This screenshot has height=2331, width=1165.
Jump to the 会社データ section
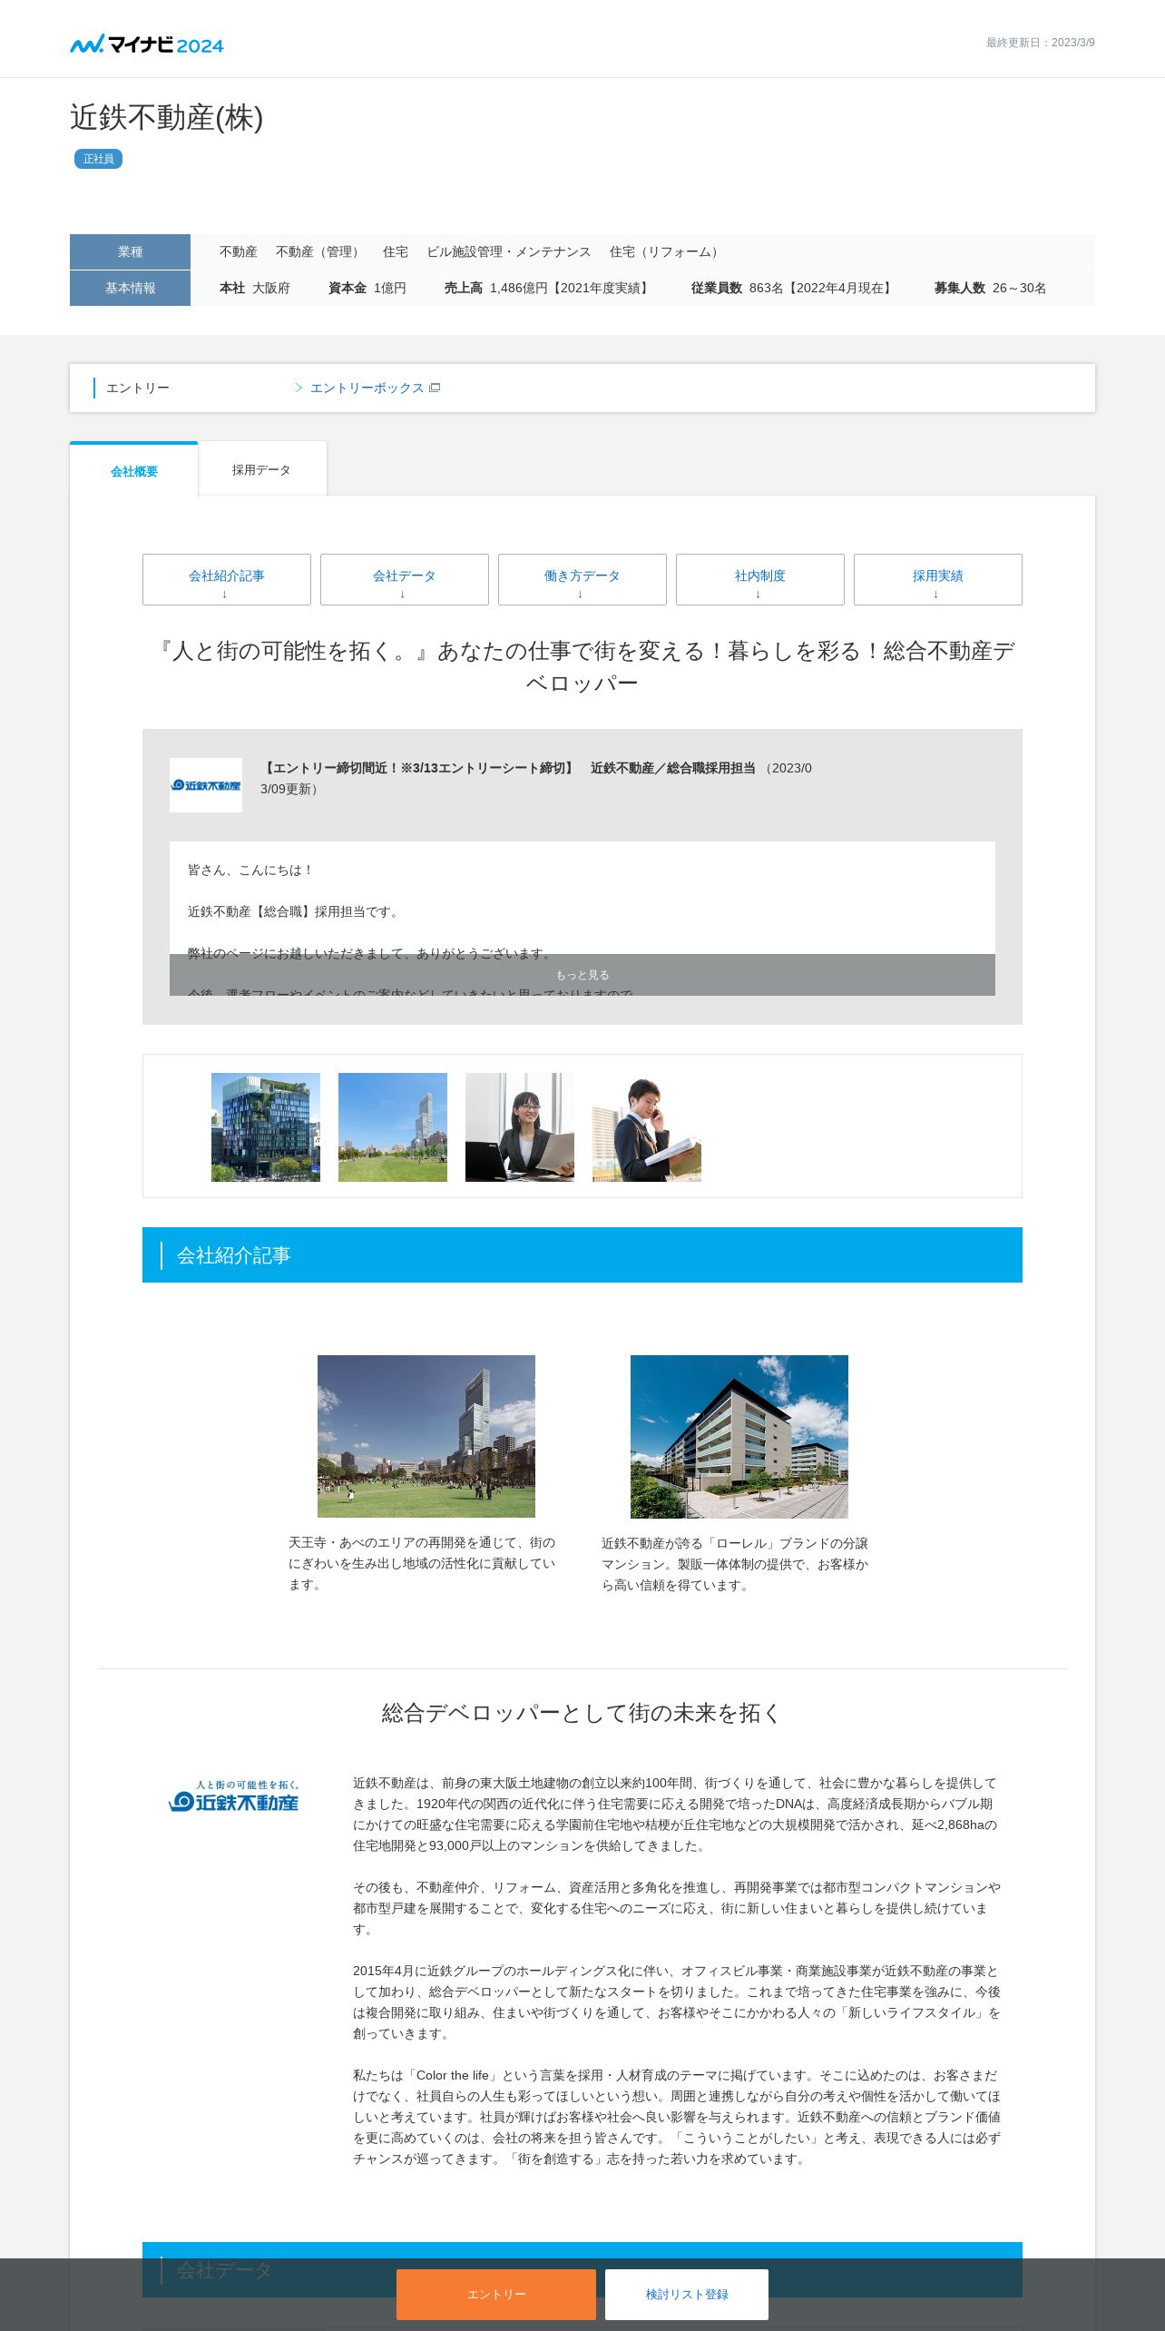(x=405, y=579)
